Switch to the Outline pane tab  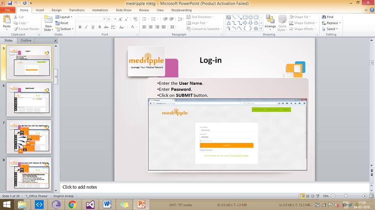coord(26,41)
